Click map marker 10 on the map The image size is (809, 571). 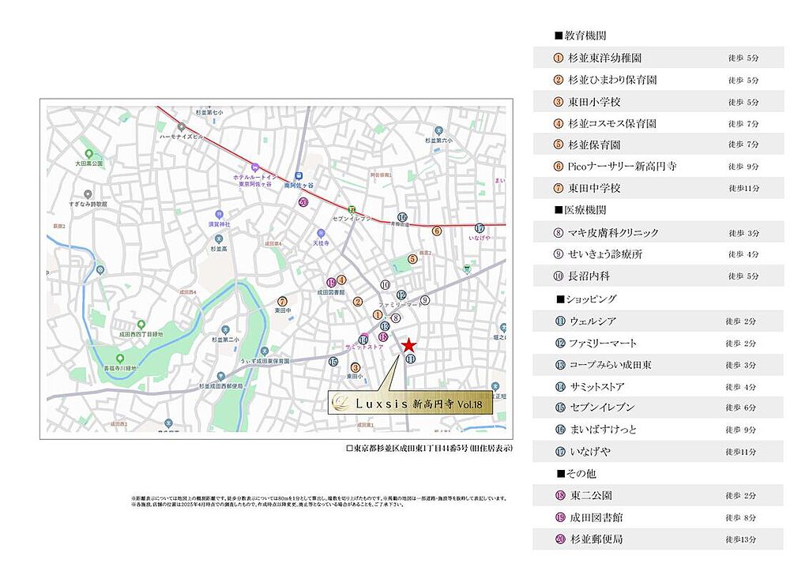click(x=385, y=285)
